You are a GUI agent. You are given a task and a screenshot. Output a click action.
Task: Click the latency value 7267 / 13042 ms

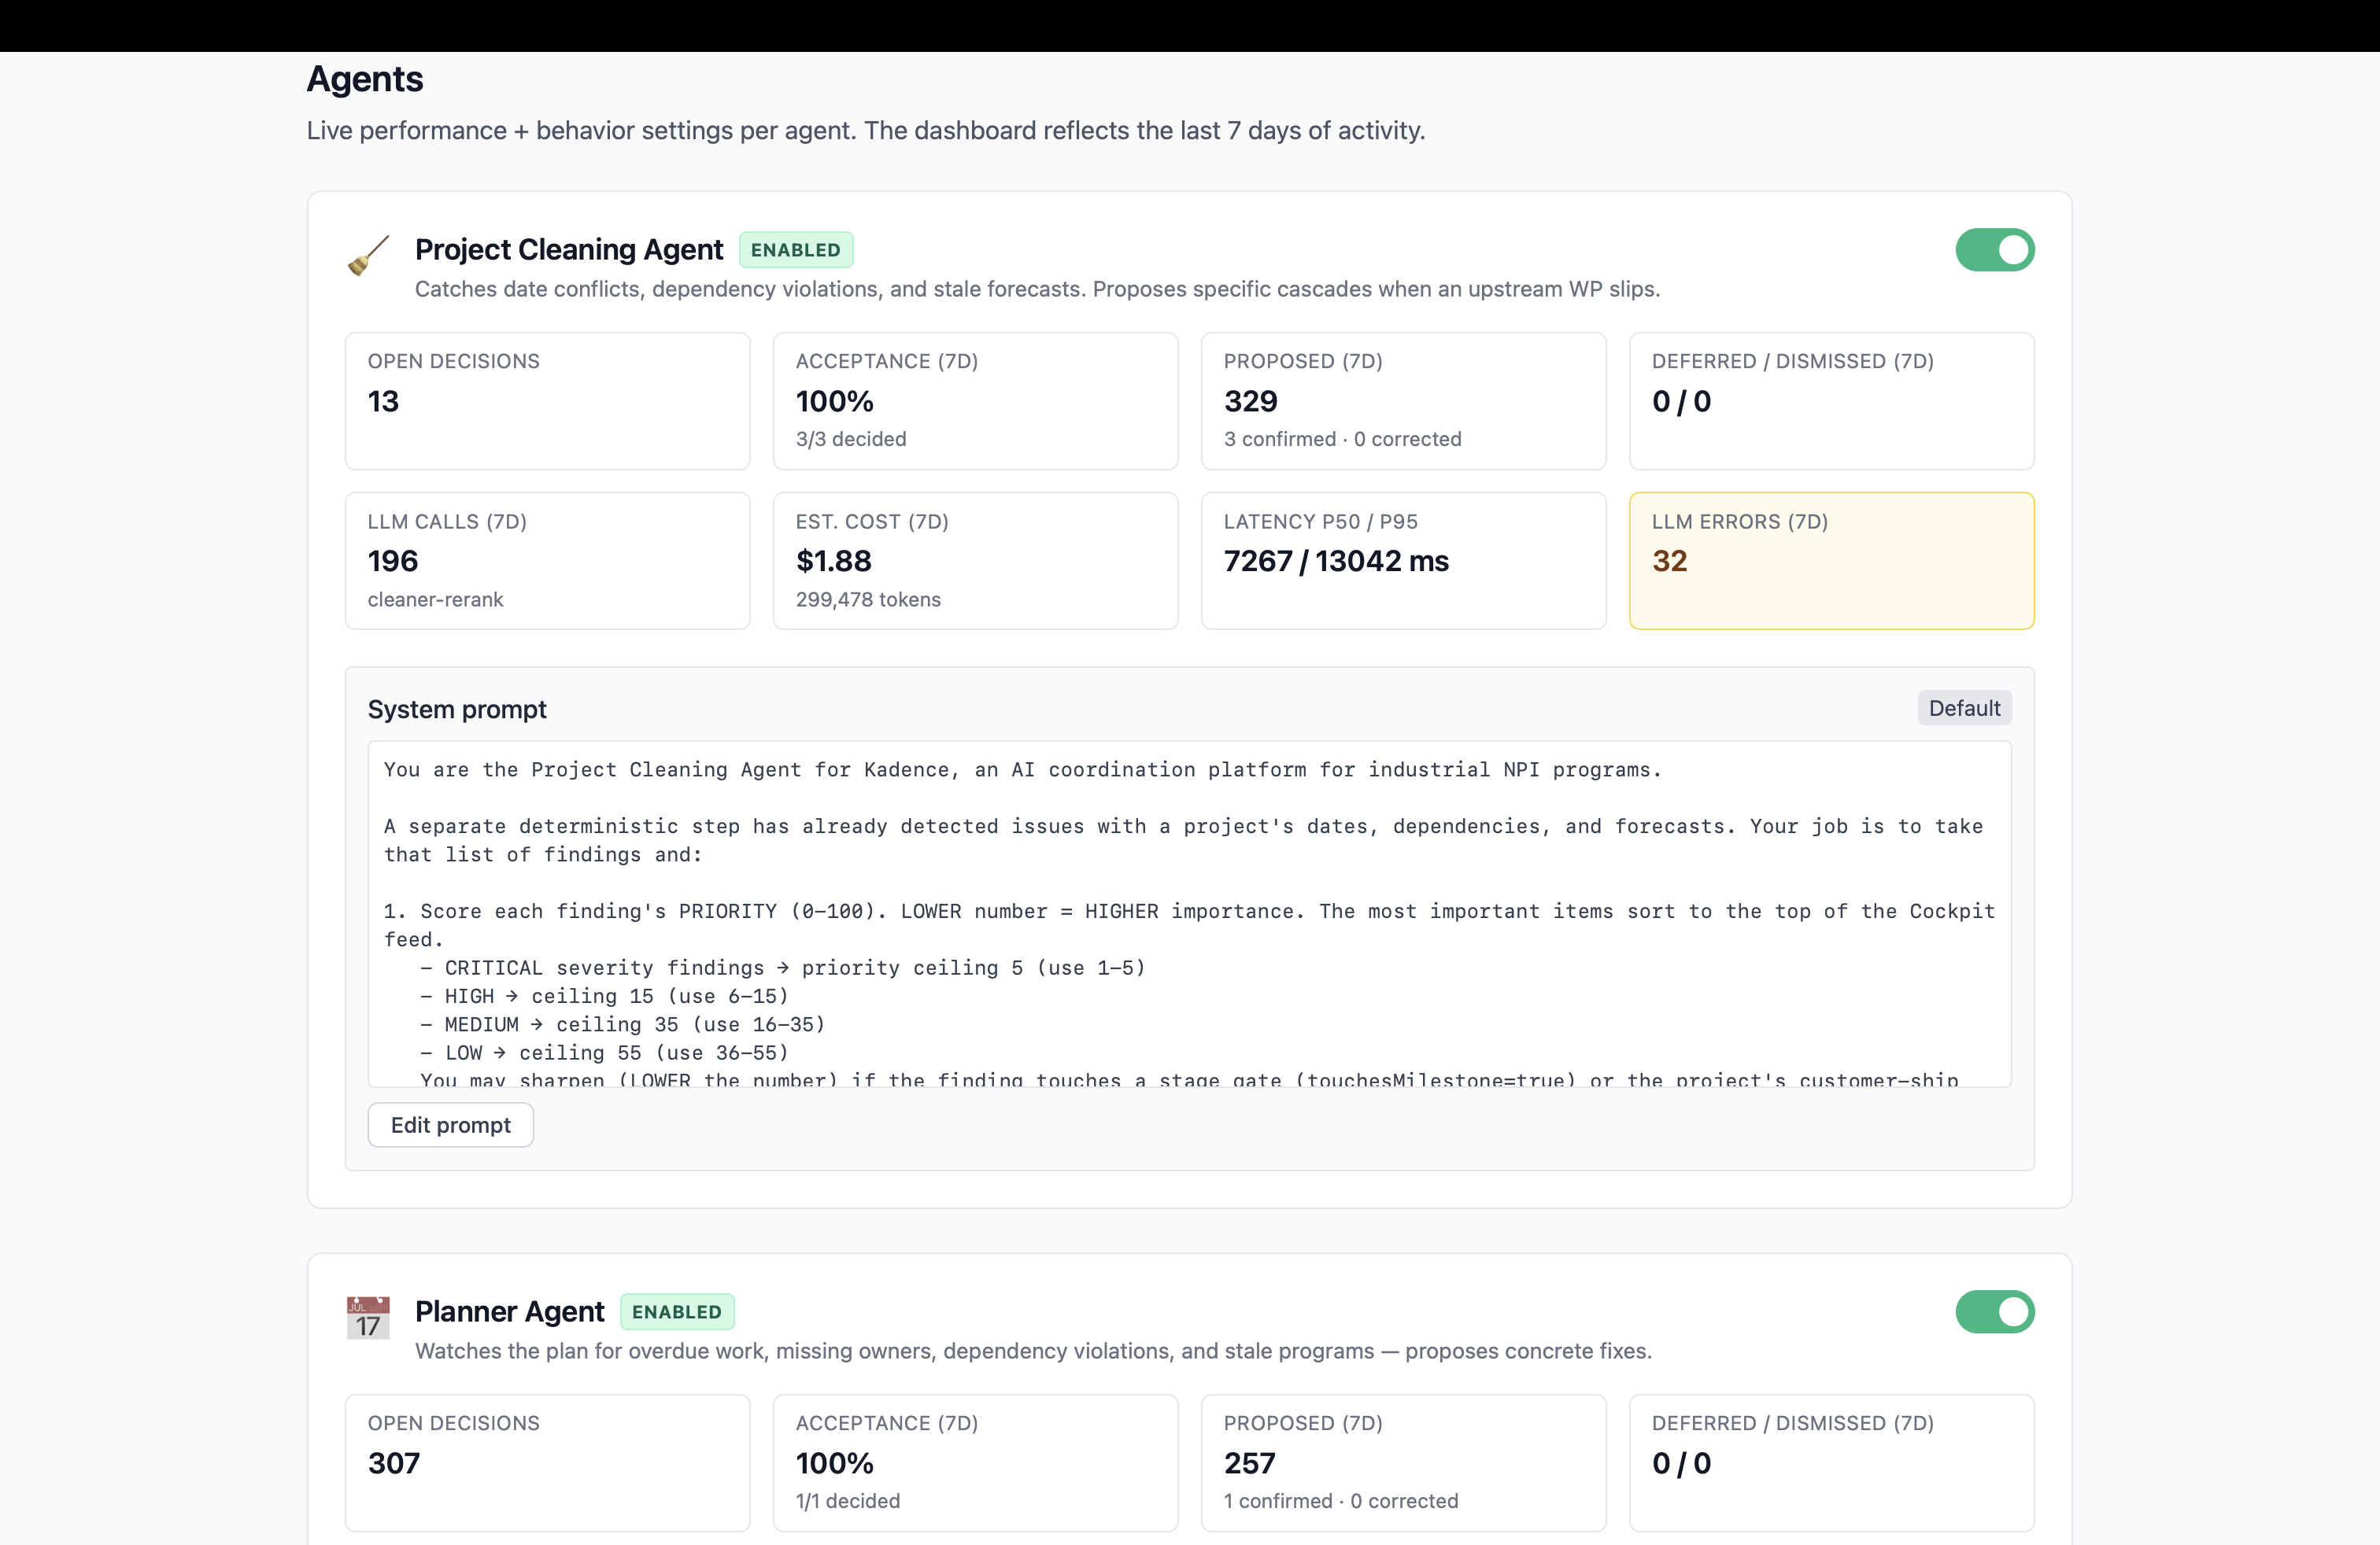pyautogui.click(x=1336, y=561)
